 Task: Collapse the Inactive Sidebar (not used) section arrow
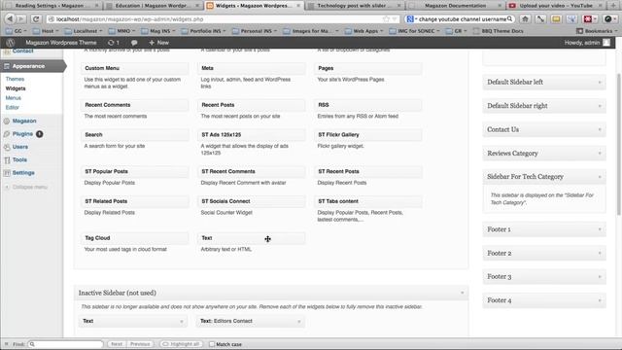click(463, 293)
